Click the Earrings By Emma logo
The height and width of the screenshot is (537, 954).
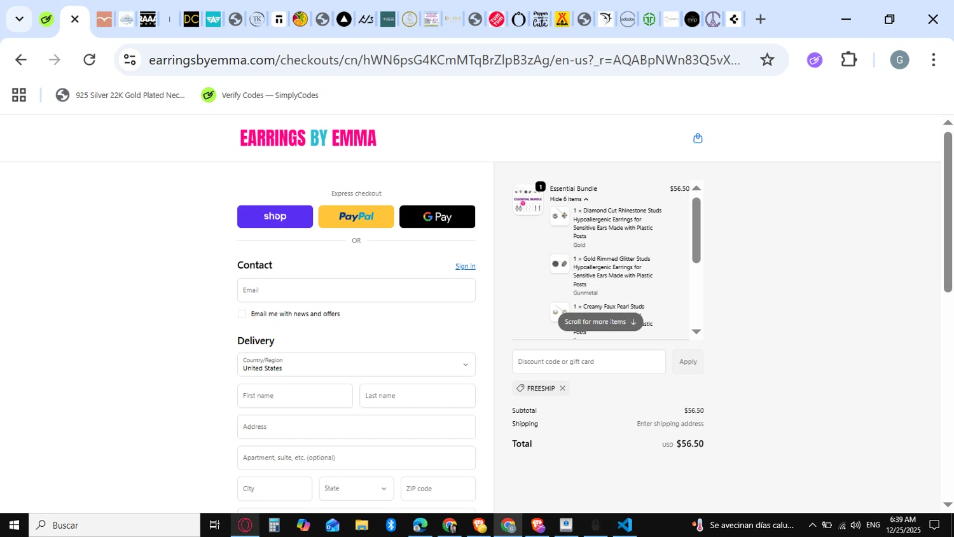pyautogui.click(x=308, y=138)
